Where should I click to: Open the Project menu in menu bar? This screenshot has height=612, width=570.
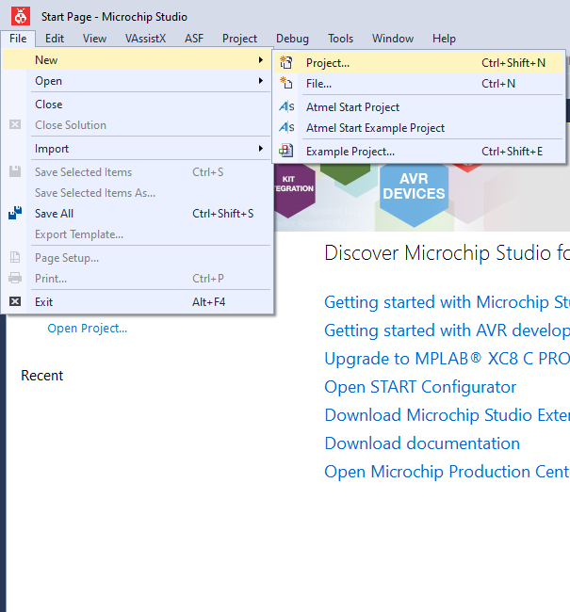(x=239, y=39)
